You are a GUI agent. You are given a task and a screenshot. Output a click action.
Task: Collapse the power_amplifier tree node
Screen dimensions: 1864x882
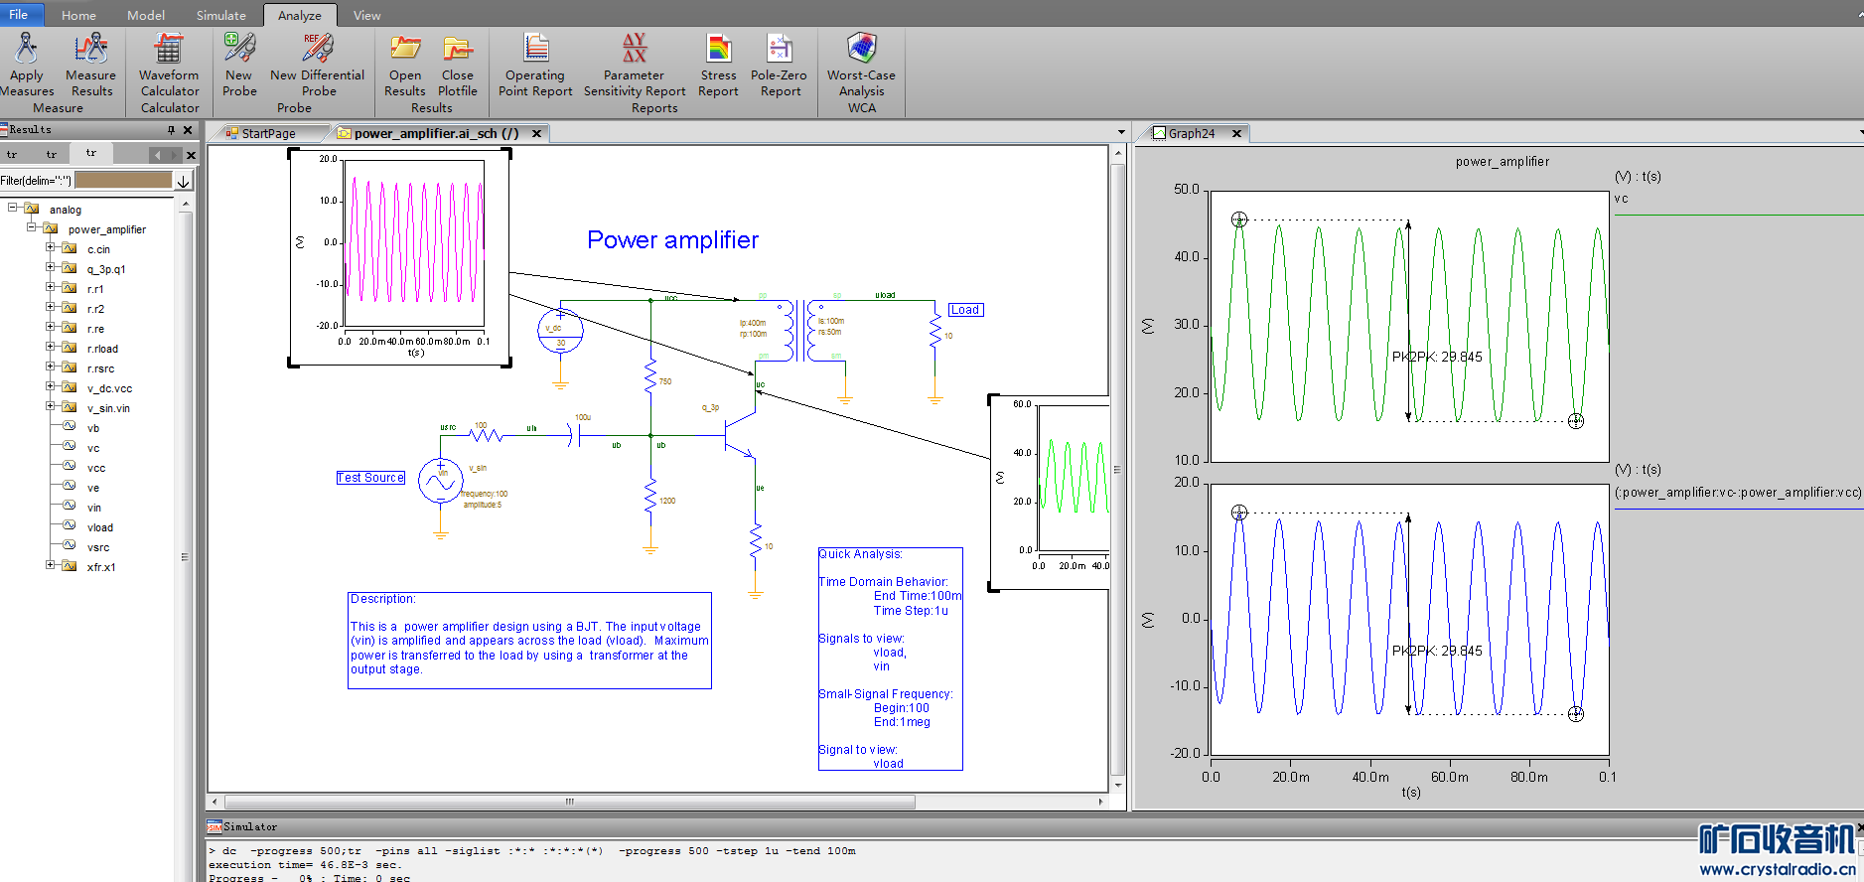pyautogui.click(x=32, y=228)
